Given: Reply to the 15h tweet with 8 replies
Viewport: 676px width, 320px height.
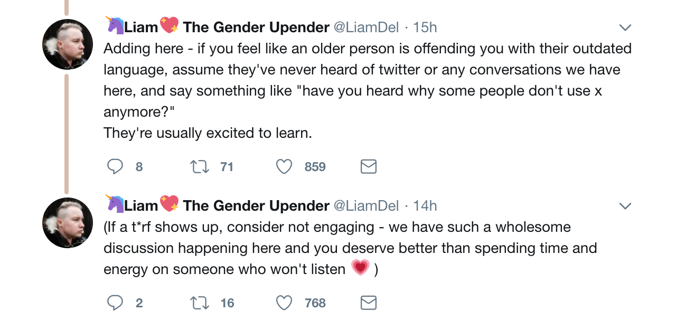Looking at the screenshot, I should pos(115,167).
